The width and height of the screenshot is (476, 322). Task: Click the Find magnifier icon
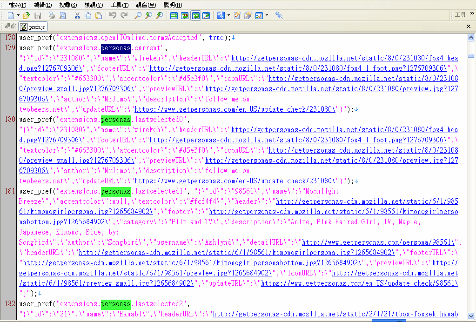coord(138,16)
